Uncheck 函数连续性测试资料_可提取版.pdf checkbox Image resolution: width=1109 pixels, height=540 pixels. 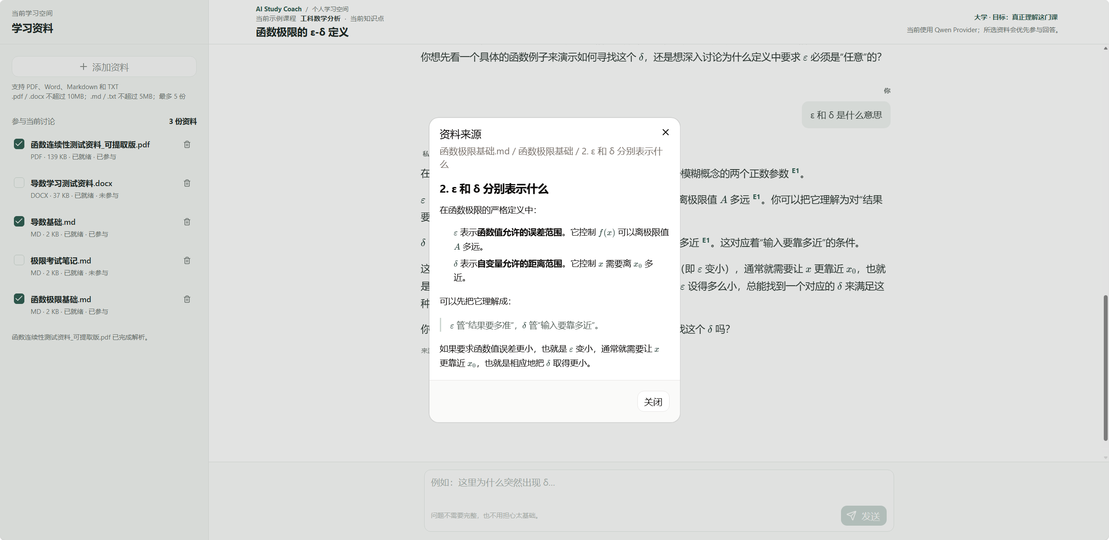coord(19,144)
